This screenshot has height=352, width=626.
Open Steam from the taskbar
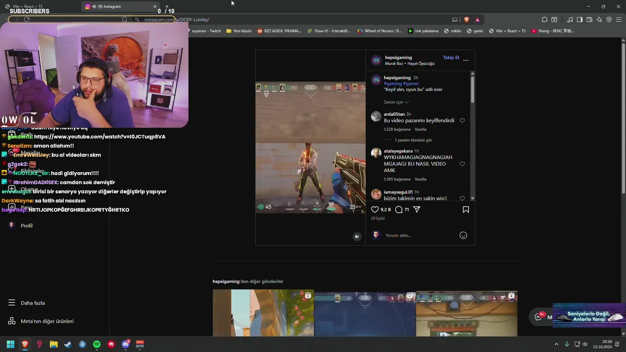point(68,344)
